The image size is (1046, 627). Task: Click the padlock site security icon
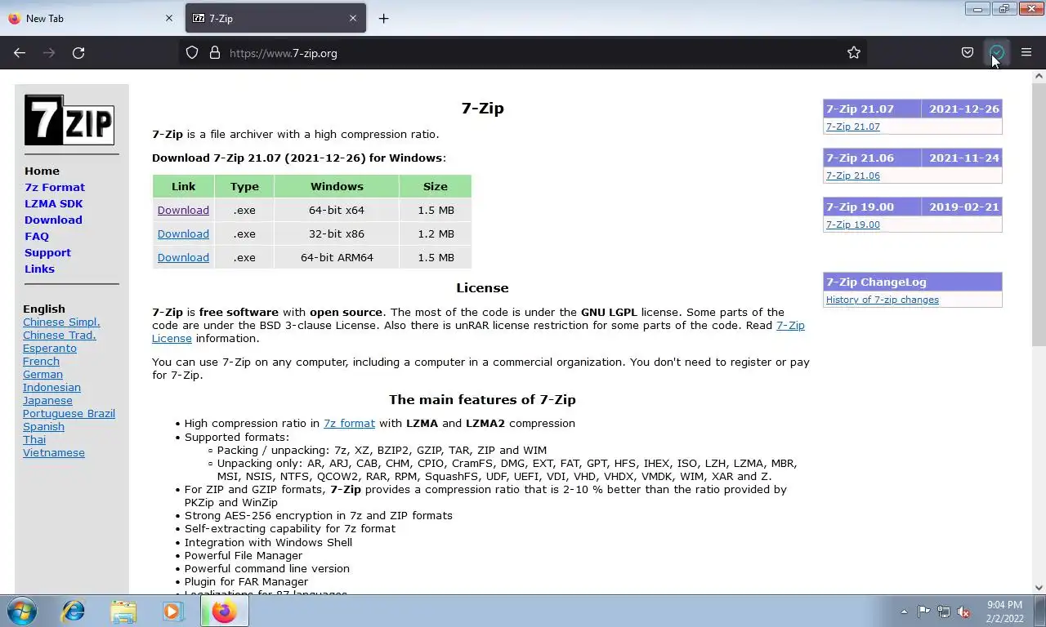pos(215,53)
